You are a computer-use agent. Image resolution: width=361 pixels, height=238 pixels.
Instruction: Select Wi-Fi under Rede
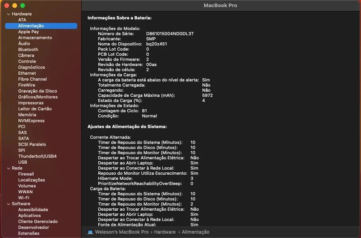pos(24,198)
